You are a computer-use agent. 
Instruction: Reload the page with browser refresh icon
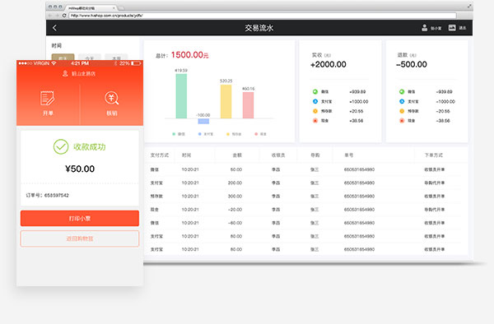64,15
